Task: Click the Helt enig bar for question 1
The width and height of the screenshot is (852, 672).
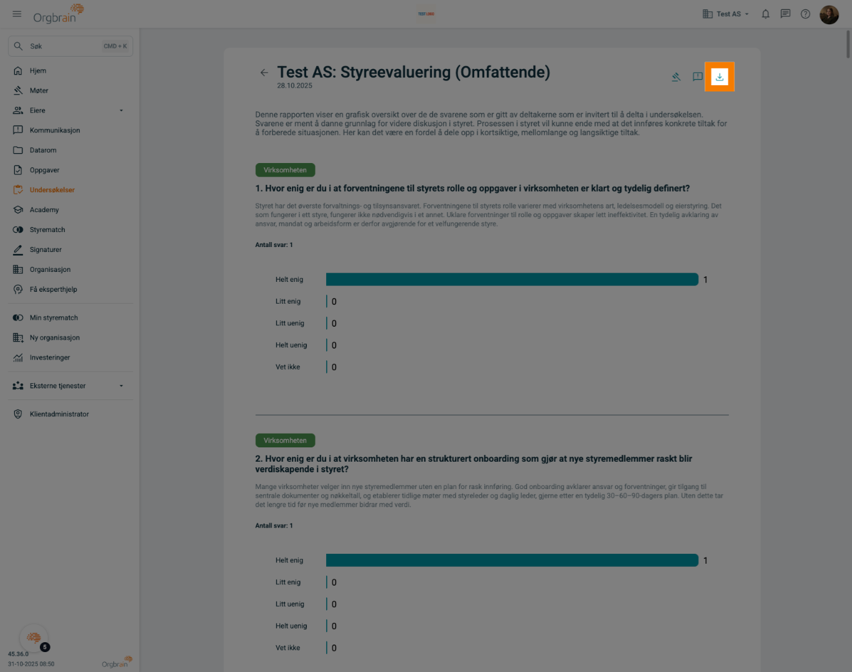Action: tap(512, 279)
